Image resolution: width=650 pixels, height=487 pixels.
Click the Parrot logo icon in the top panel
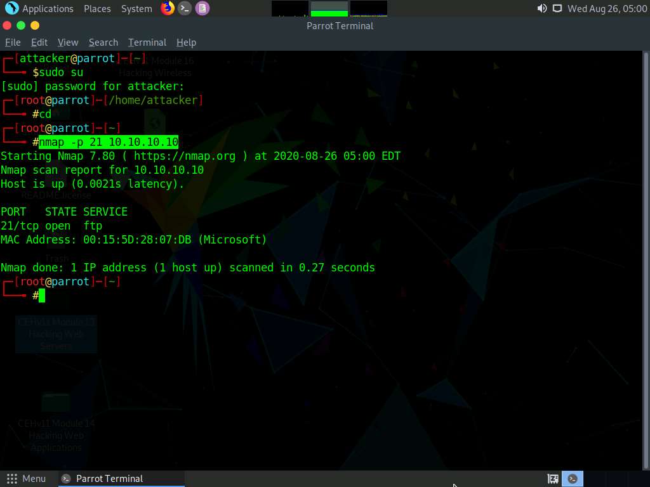click(x=11, y=8)
